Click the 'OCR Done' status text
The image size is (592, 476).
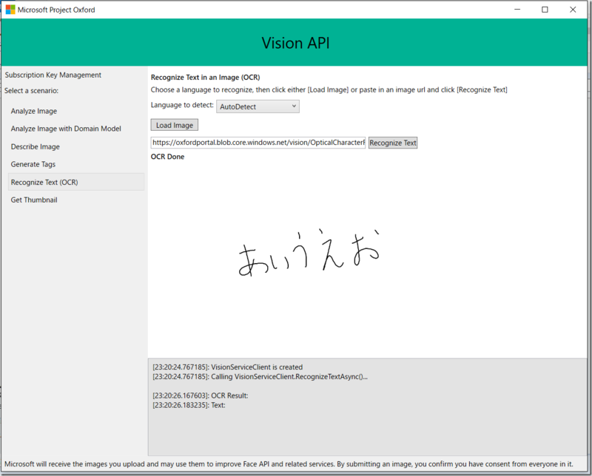coord(168,157)
